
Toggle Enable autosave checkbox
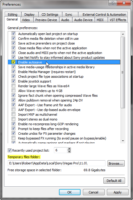point(13,62)
